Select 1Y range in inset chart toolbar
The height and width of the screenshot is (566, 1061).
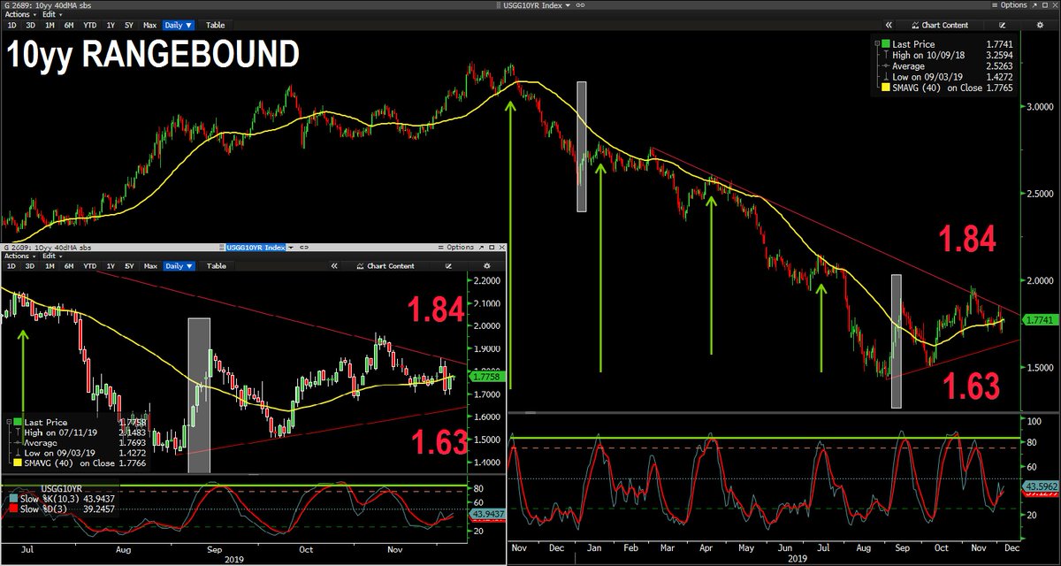click(x=111, y=266)
